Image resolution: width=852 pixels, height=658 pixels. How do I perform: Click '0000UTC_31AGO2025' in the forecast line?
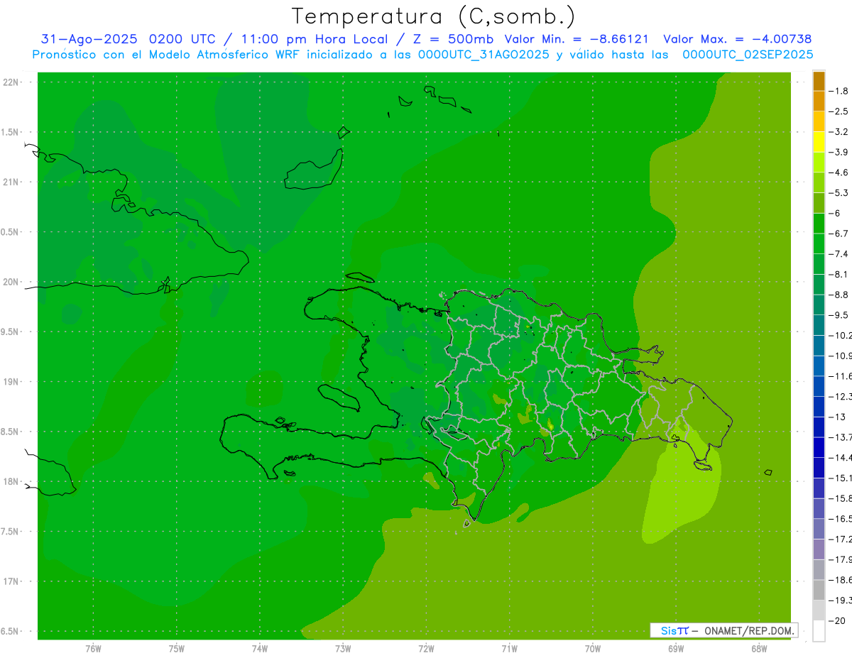484,55
